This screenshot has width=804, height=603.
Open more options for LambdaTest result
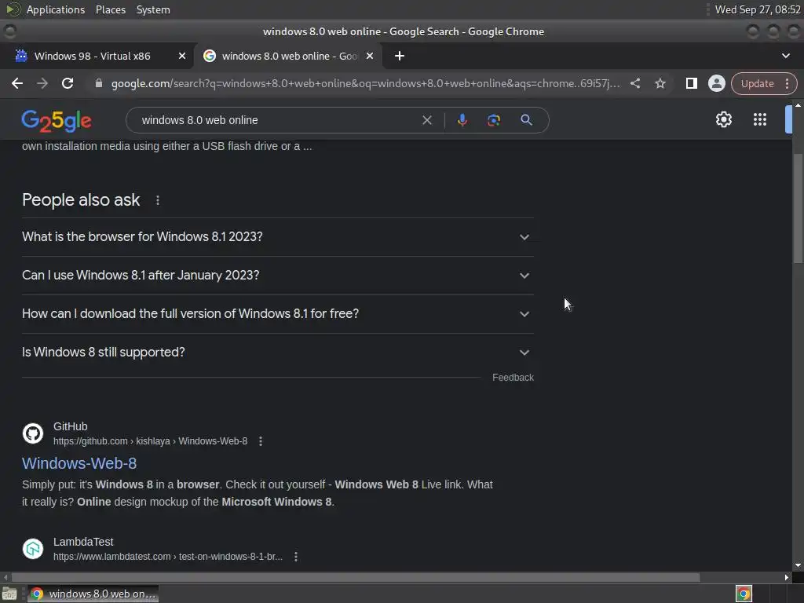(296, 557)
